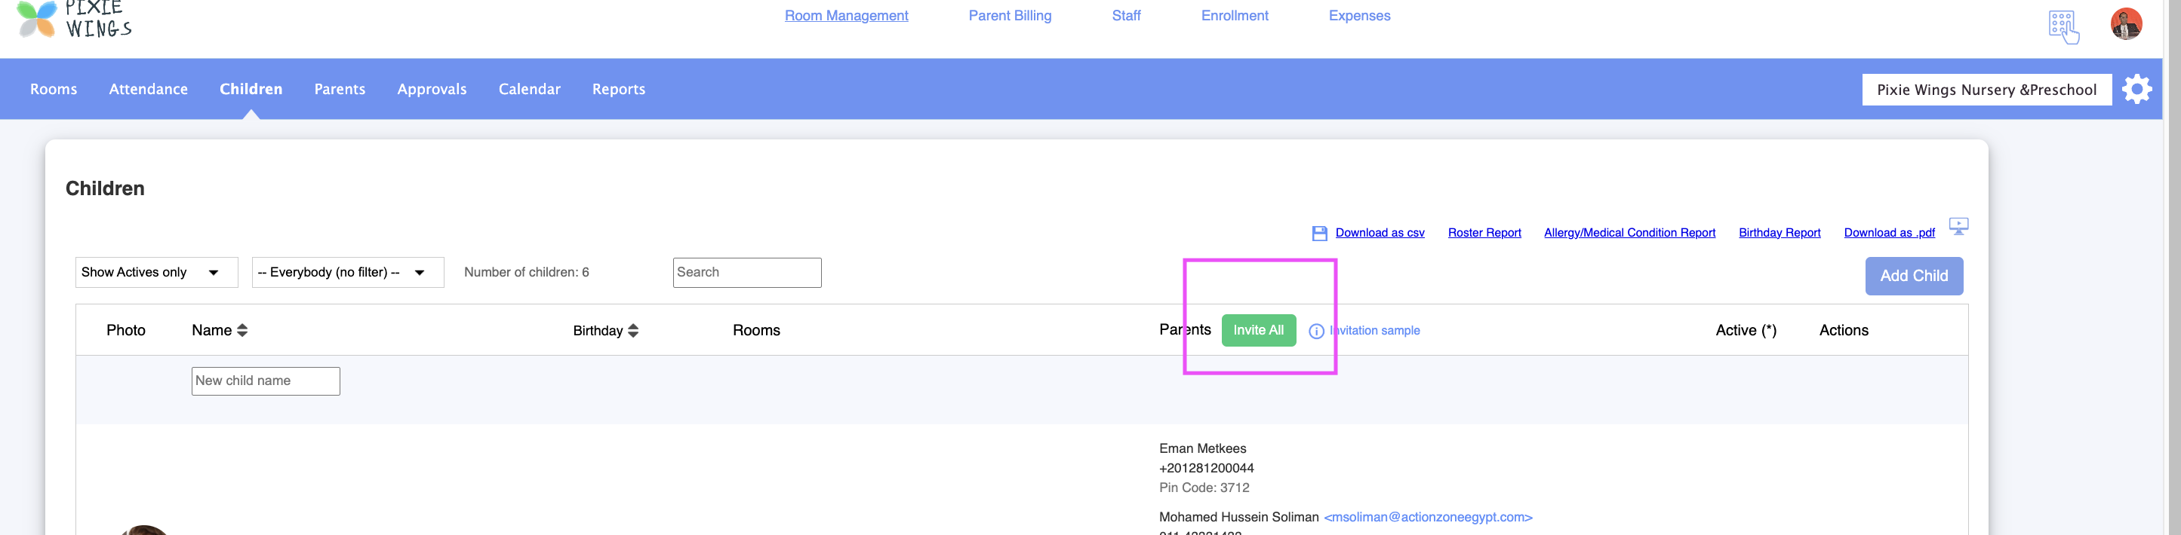This screenshot has height=535, width=2181.
Task: Select the Children tab
Action: pyautogui.click(x=251, y=89)
